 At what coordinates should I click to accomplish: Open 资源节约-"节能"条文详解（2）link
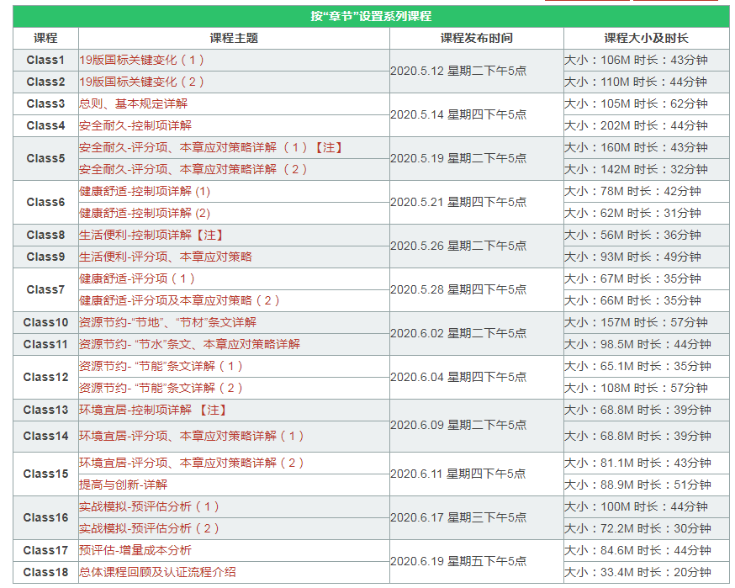[x=161, y=389]
